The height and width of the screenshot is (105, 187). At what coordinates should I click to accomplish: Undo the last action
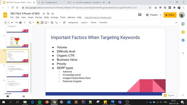pyautogui.click(x=12, y=22)
